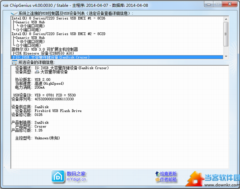This screenshot has width=240, height=189.
Task: Minimize the ChipGenius window
Action: 209,4
